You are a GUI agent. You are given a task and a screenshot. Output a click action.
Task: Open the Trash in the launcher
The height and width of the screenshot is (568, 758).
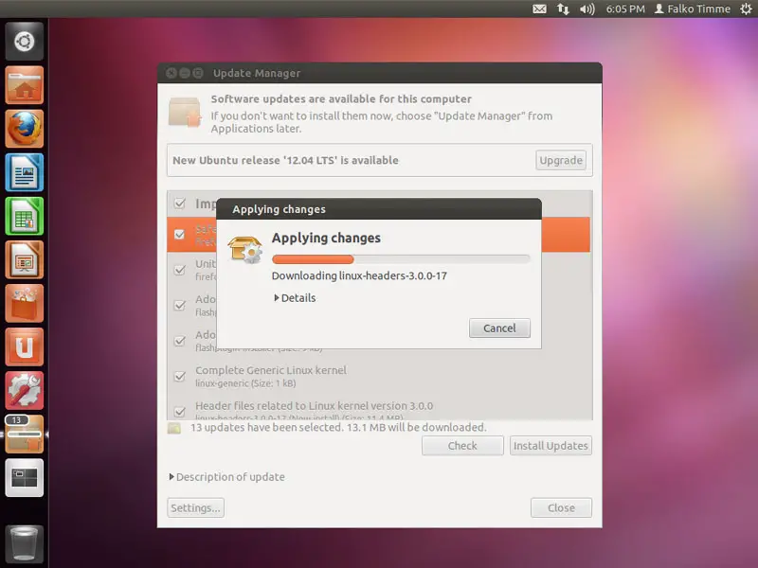click(x=25, y=543)
